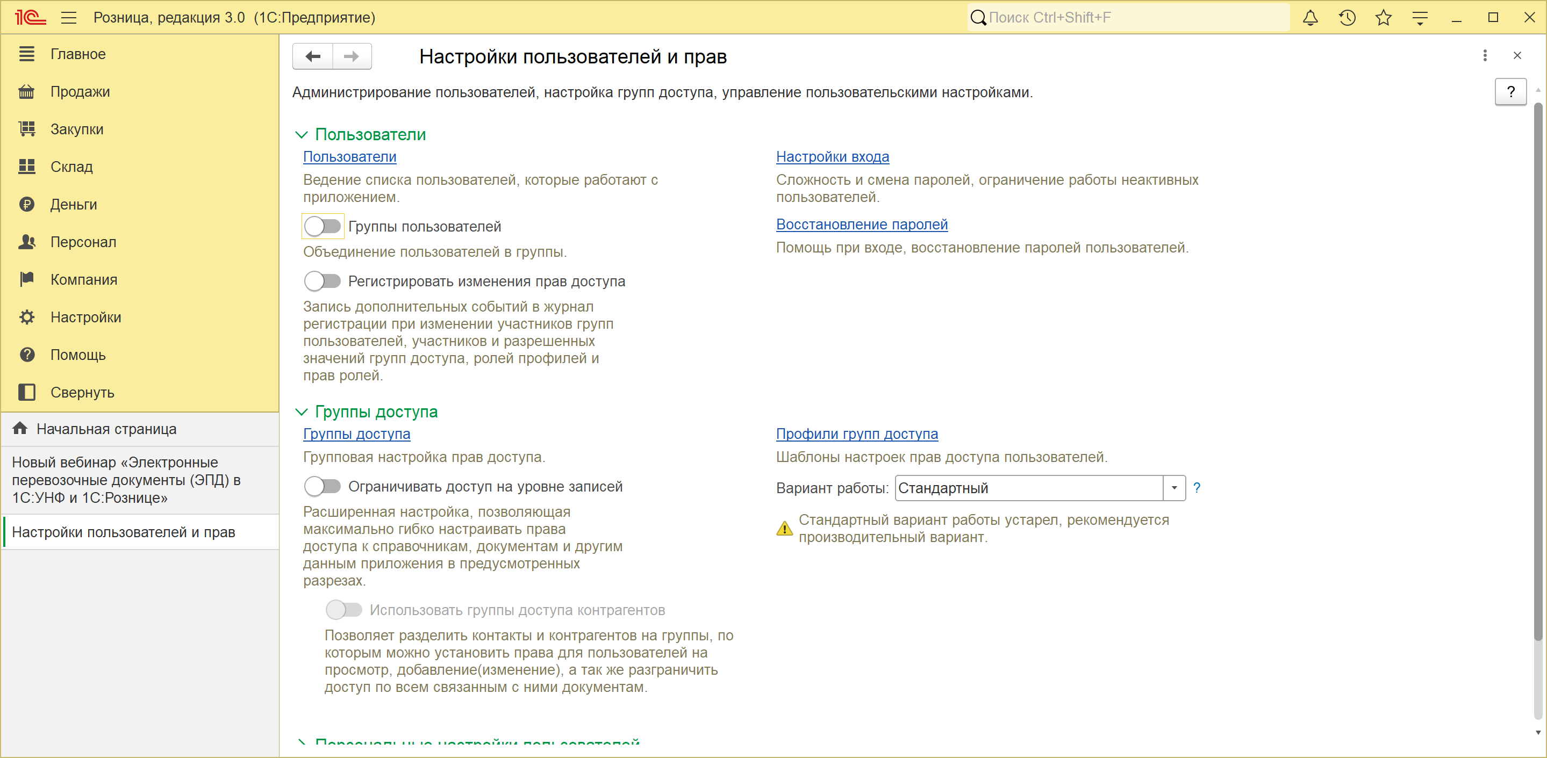Open notifications bell icon
This screenshot has height=758, width=1547.
pyautogui.click(x=1310, y=18)
